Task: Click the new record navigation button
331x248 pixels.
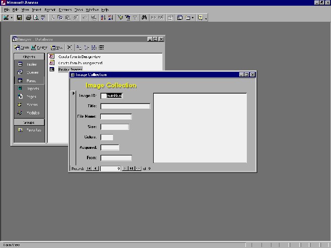Action: coord(138,168)
